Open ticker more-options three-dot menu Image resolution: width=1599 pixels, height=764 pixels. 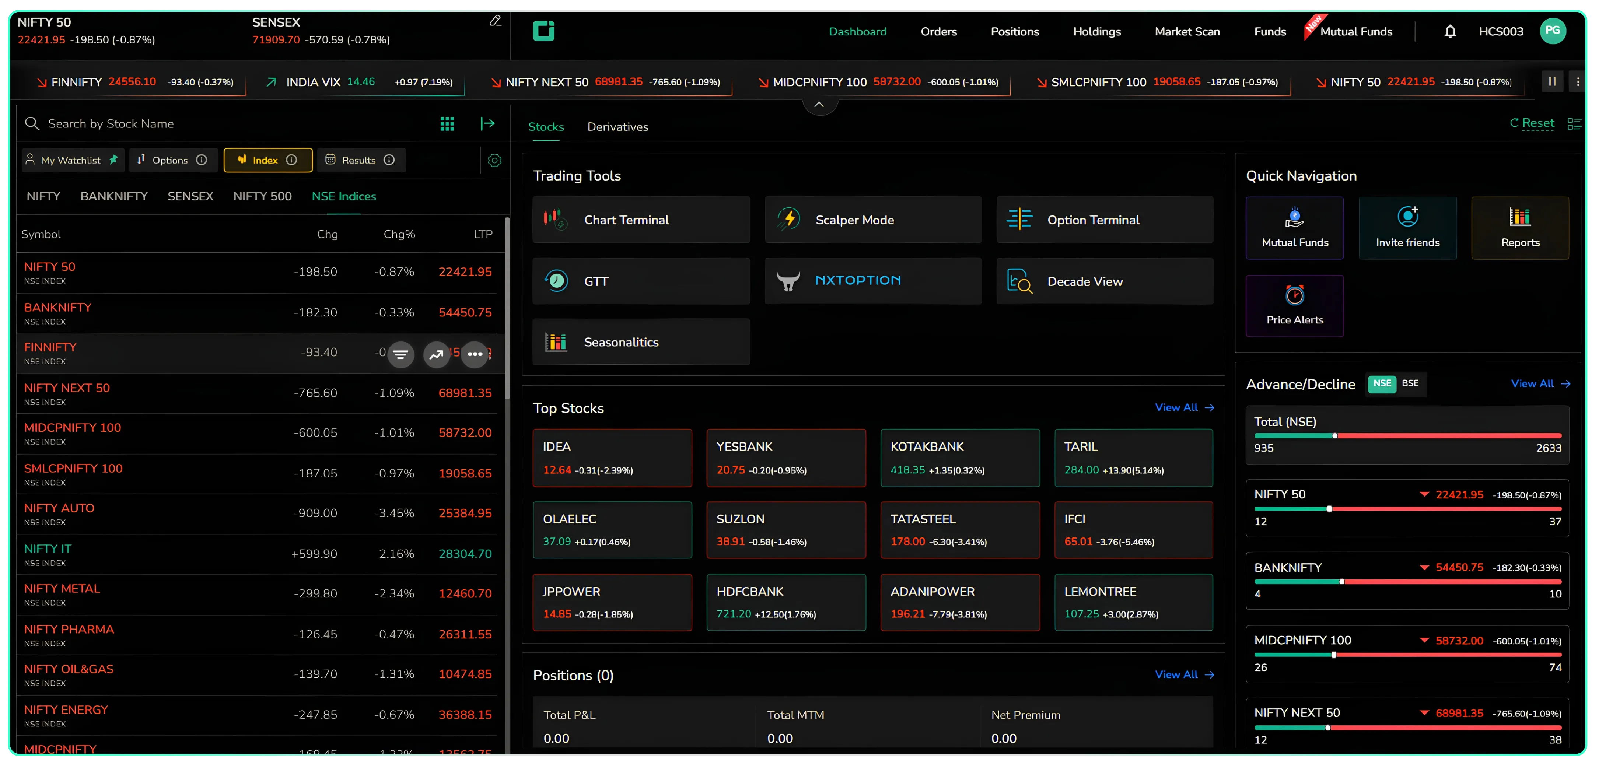[1577, 81]
